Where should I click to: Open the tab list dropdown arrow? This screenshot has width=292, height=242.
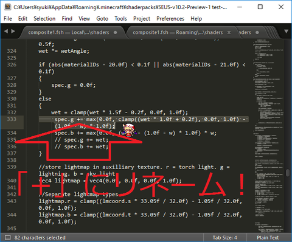286,32
